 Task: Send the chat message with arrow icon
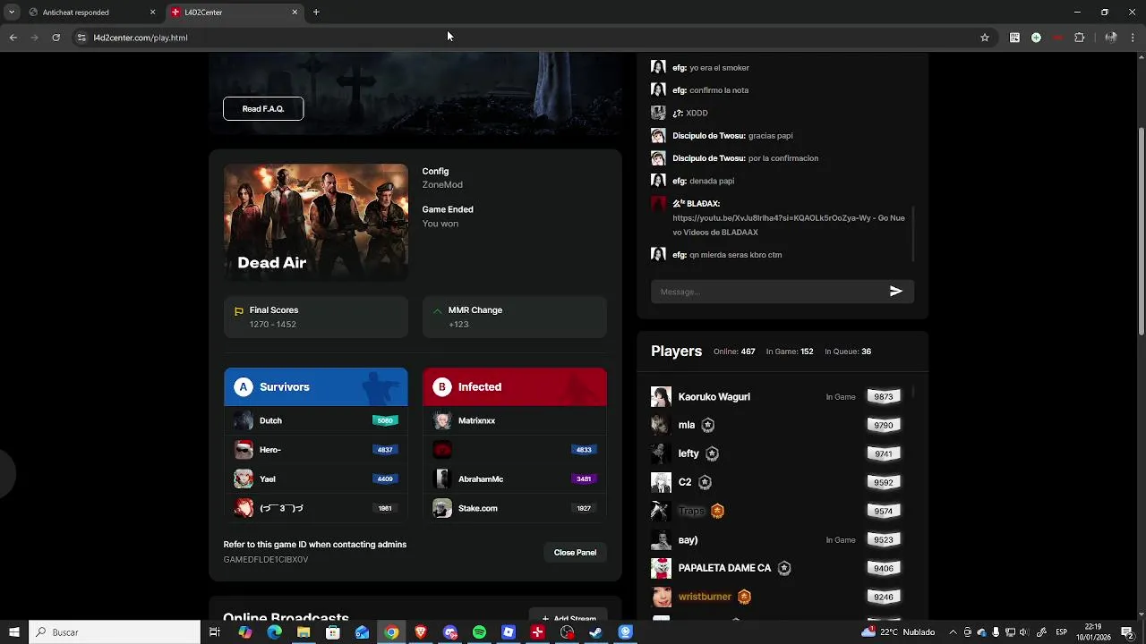(x=895, y=291)
